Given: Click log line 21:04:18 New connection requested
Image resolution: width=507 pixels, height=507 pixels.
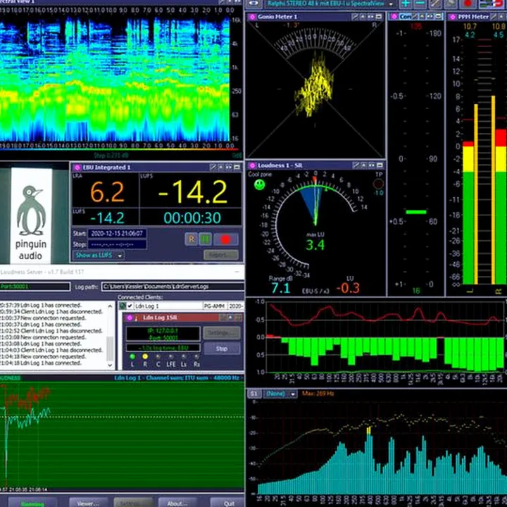Looking at the screenshot, I should point(44,356).
